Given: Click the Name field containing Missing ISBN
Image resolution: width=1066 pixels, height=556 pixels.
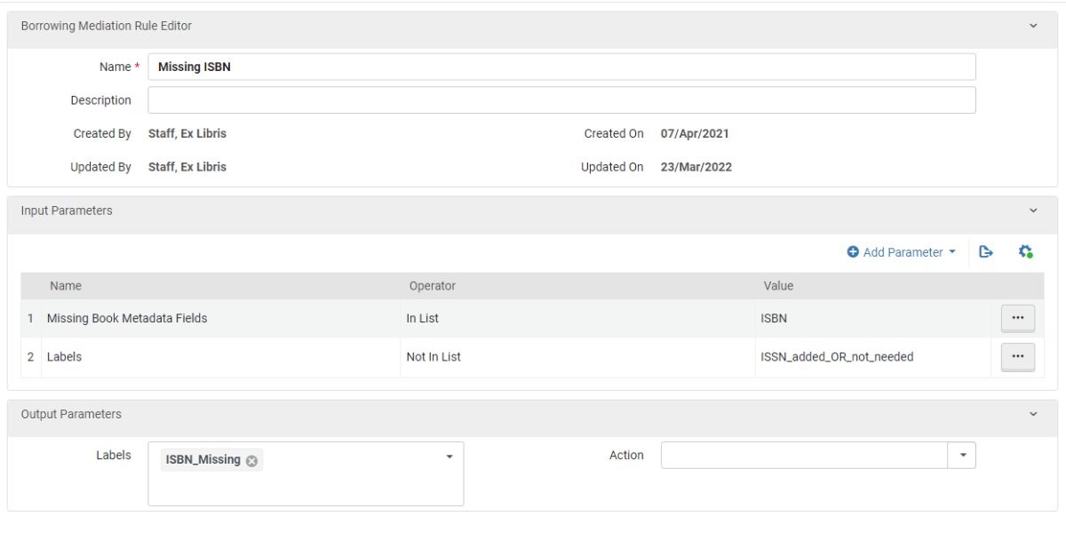Looking at the screenshot, I should 561,67.
